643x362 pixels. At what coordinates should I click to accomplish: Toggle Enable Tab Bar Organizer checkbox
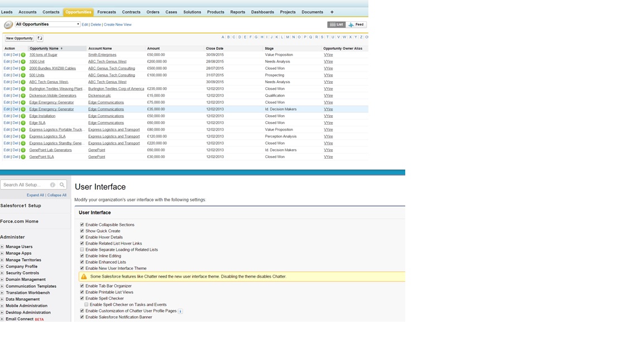tap(82, 285)
